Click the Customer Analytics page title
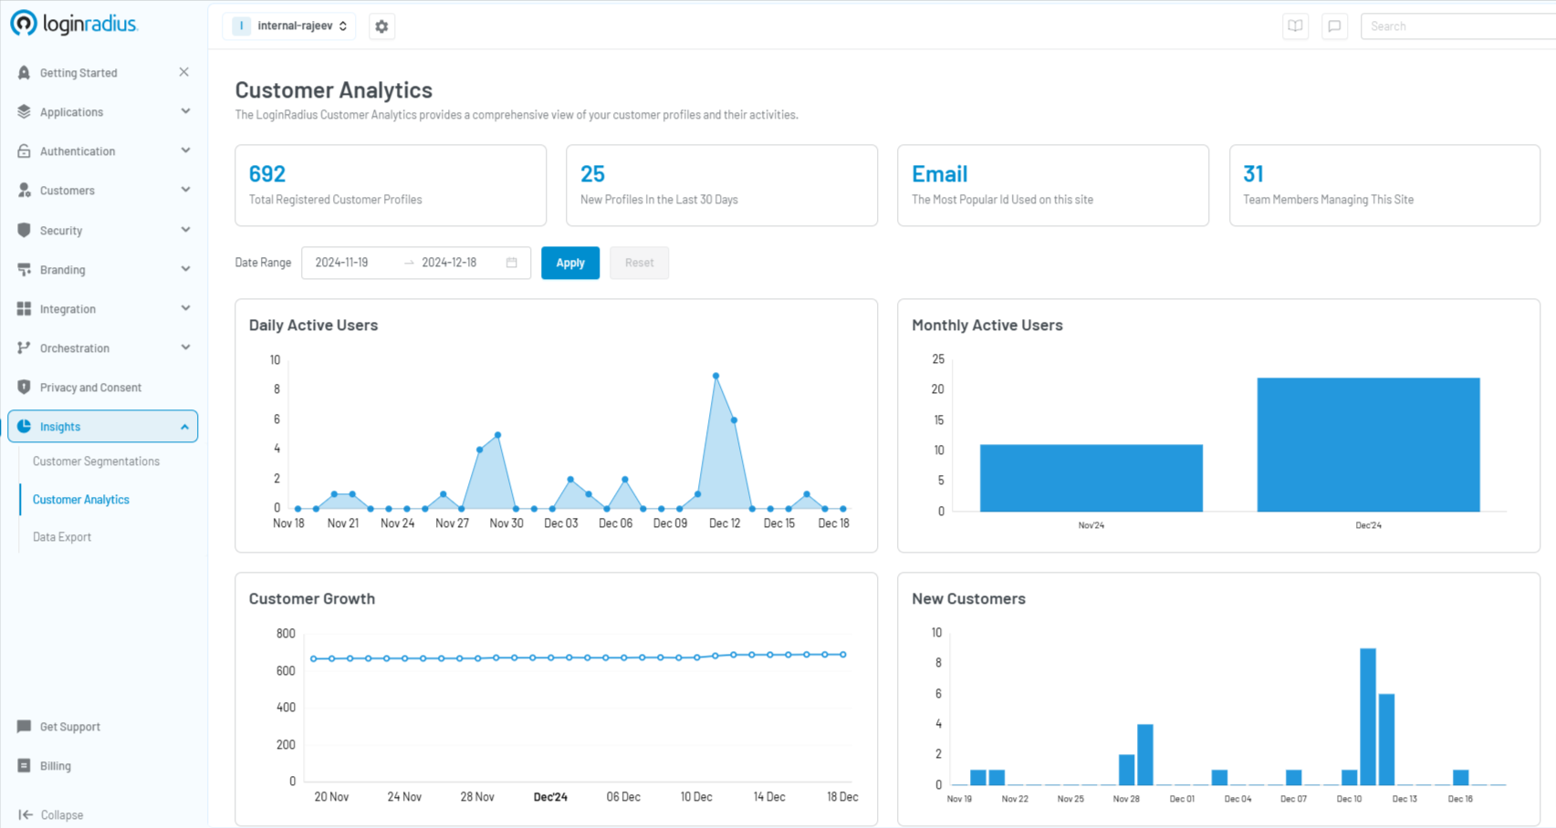This screenshot has height=828, width=1556. click(x=334, y=90)
